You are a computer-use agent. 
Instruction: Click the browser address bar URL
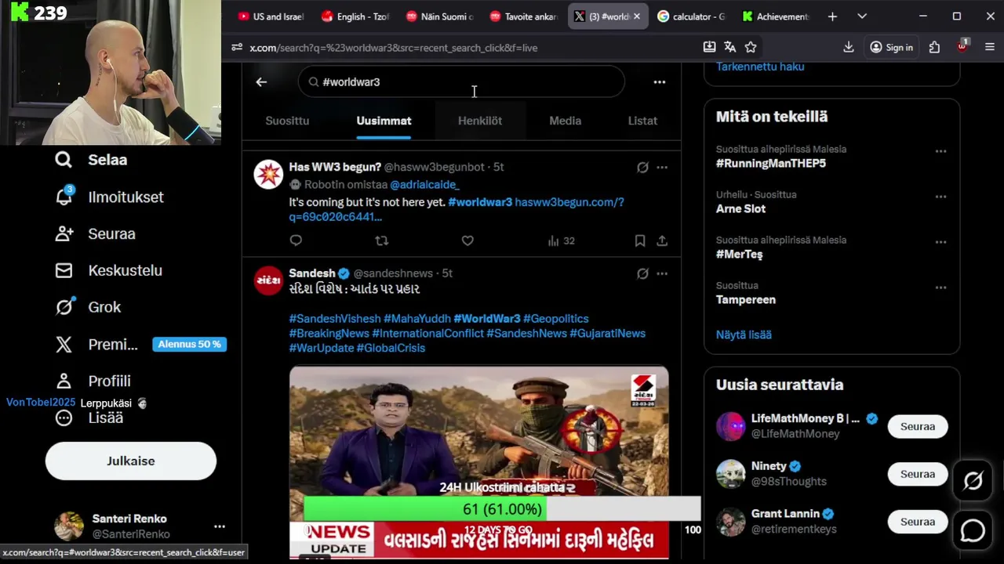394,48
